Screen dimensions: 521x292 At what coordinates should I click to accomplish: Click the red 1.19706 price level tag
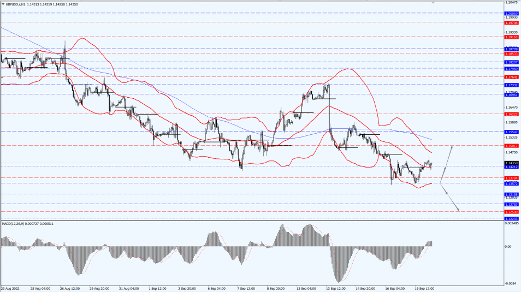(x=511, y=23)
